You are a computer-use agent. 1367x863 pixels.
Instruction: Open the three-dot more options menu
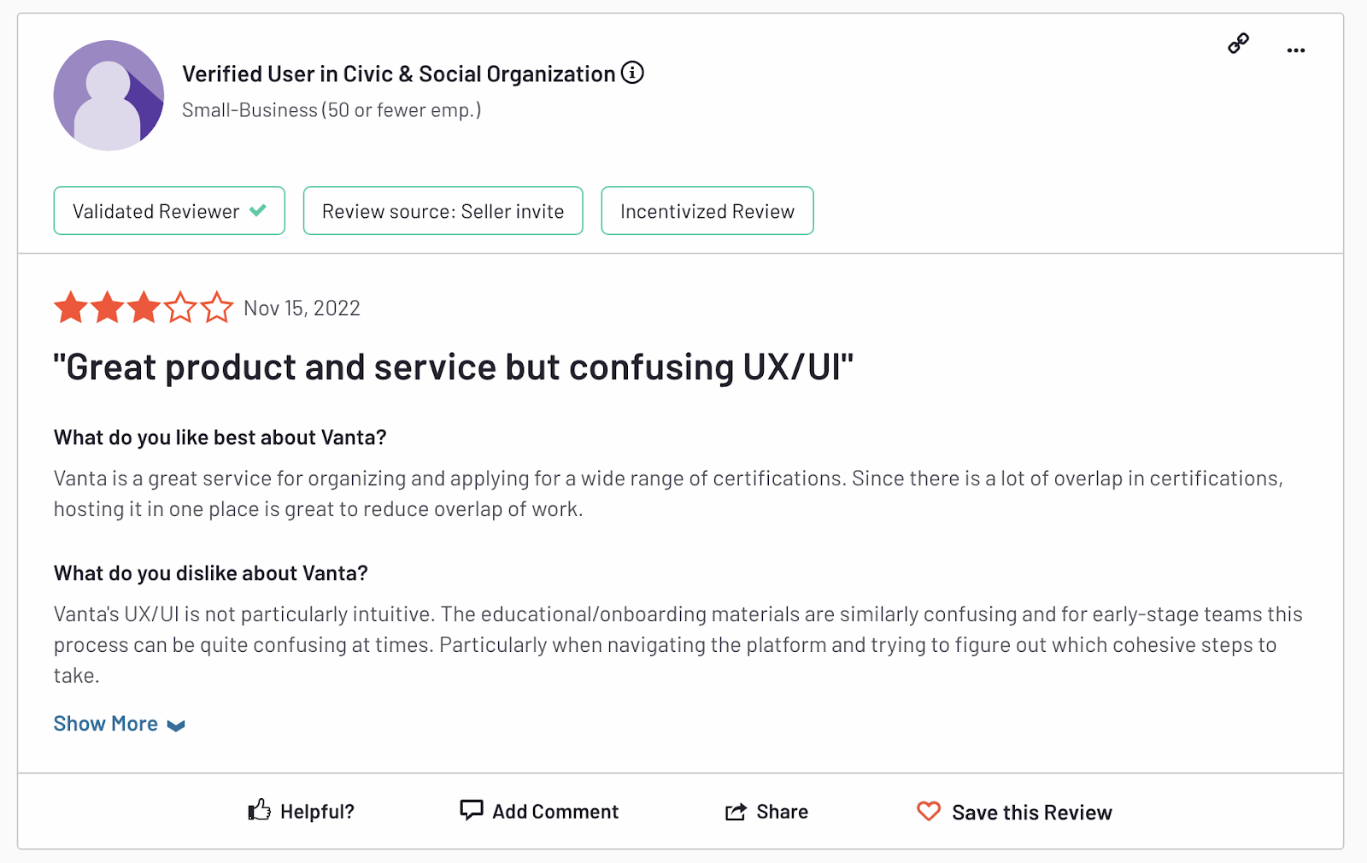(x=1295, y=50)
